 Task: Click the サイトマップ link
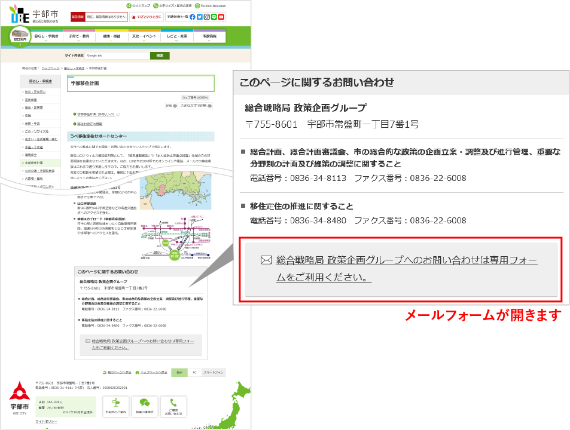(141, 5)
